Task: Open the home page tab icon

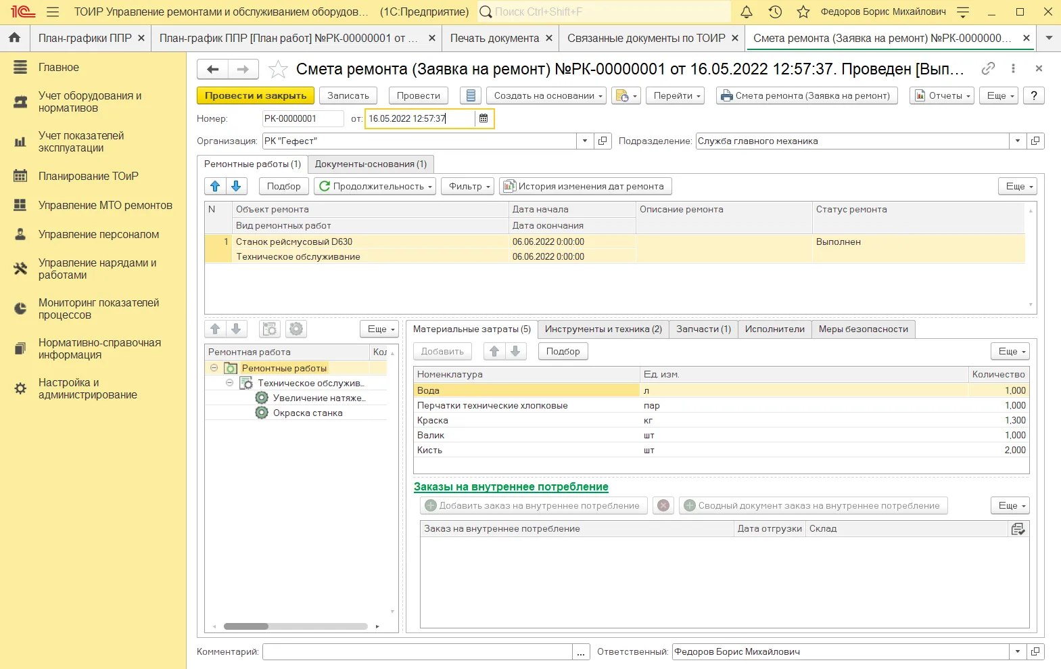Action: 15,38
